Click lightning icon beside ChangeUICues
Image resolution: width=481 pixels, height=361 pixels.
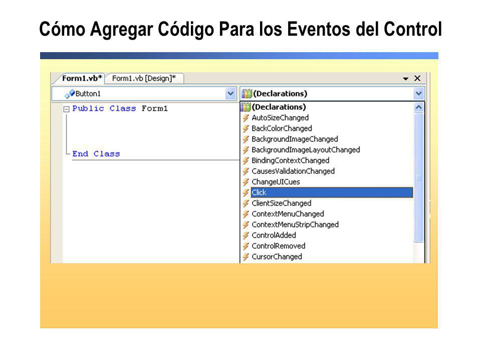[x=246, y=182]
